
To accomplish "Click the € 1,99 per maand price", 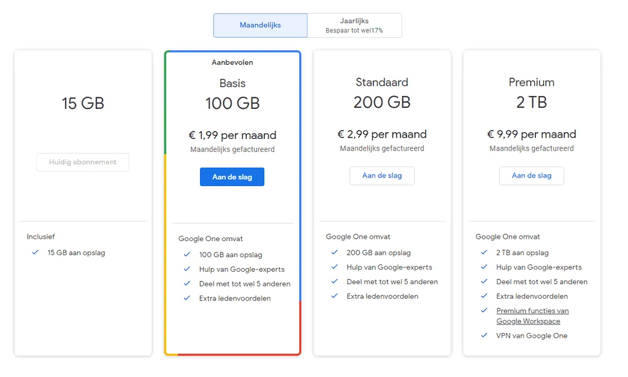I will (232, 135).
